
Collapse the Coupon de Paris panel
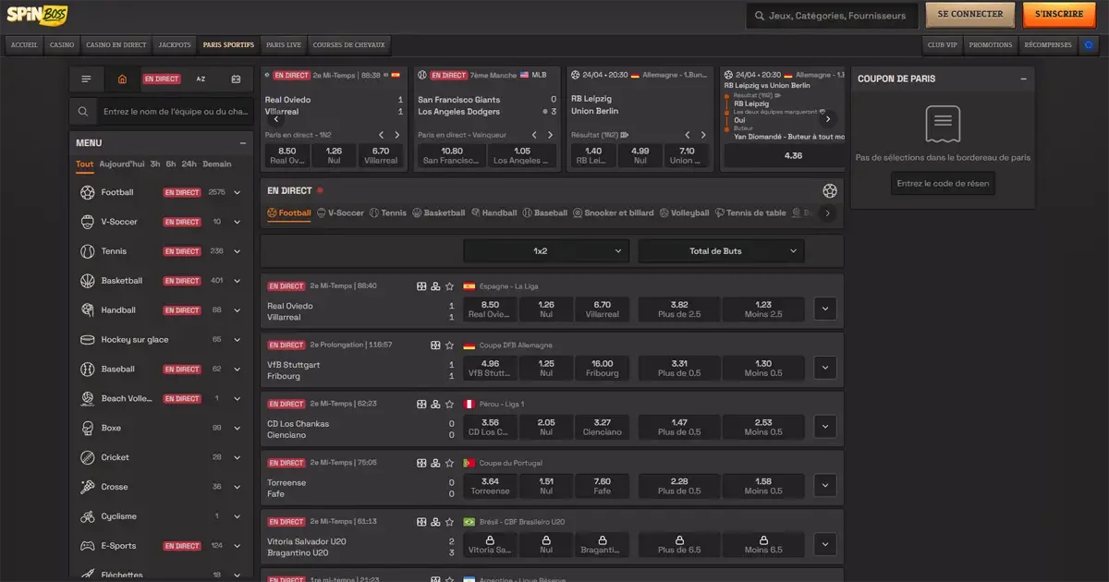pyautogui.click(x=1023, y=79)
